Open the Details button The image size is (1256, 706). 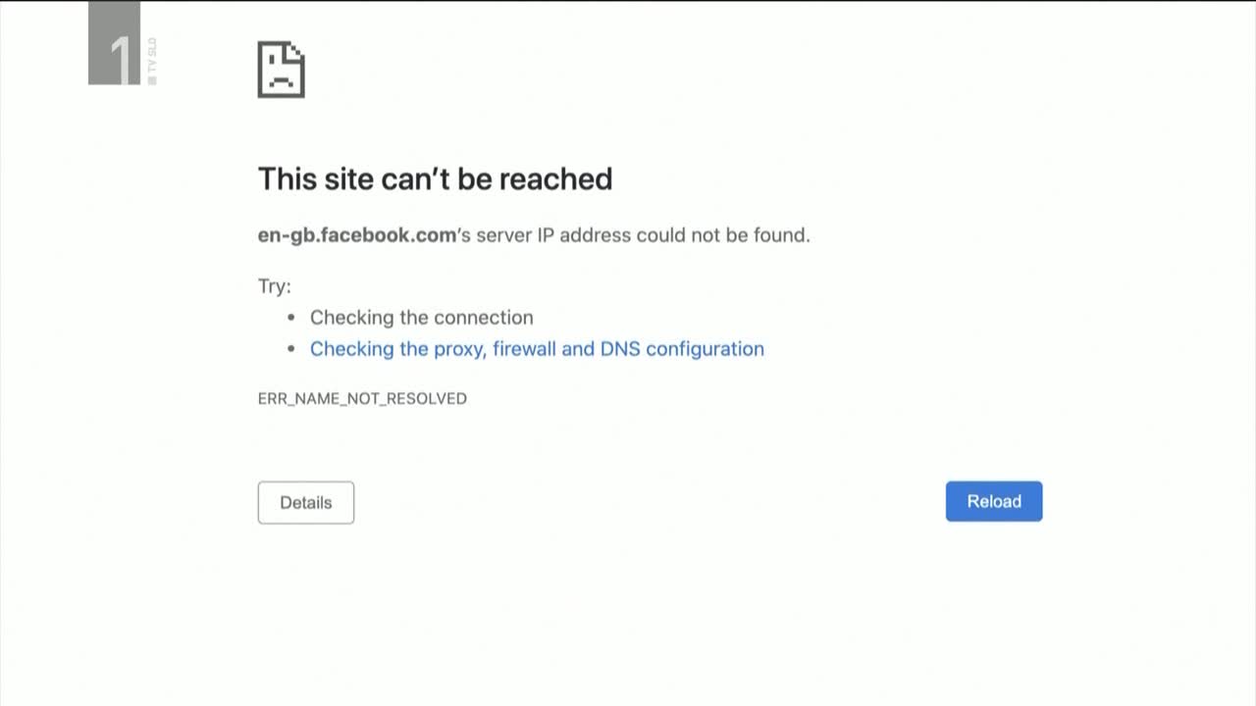pos(306,502)
